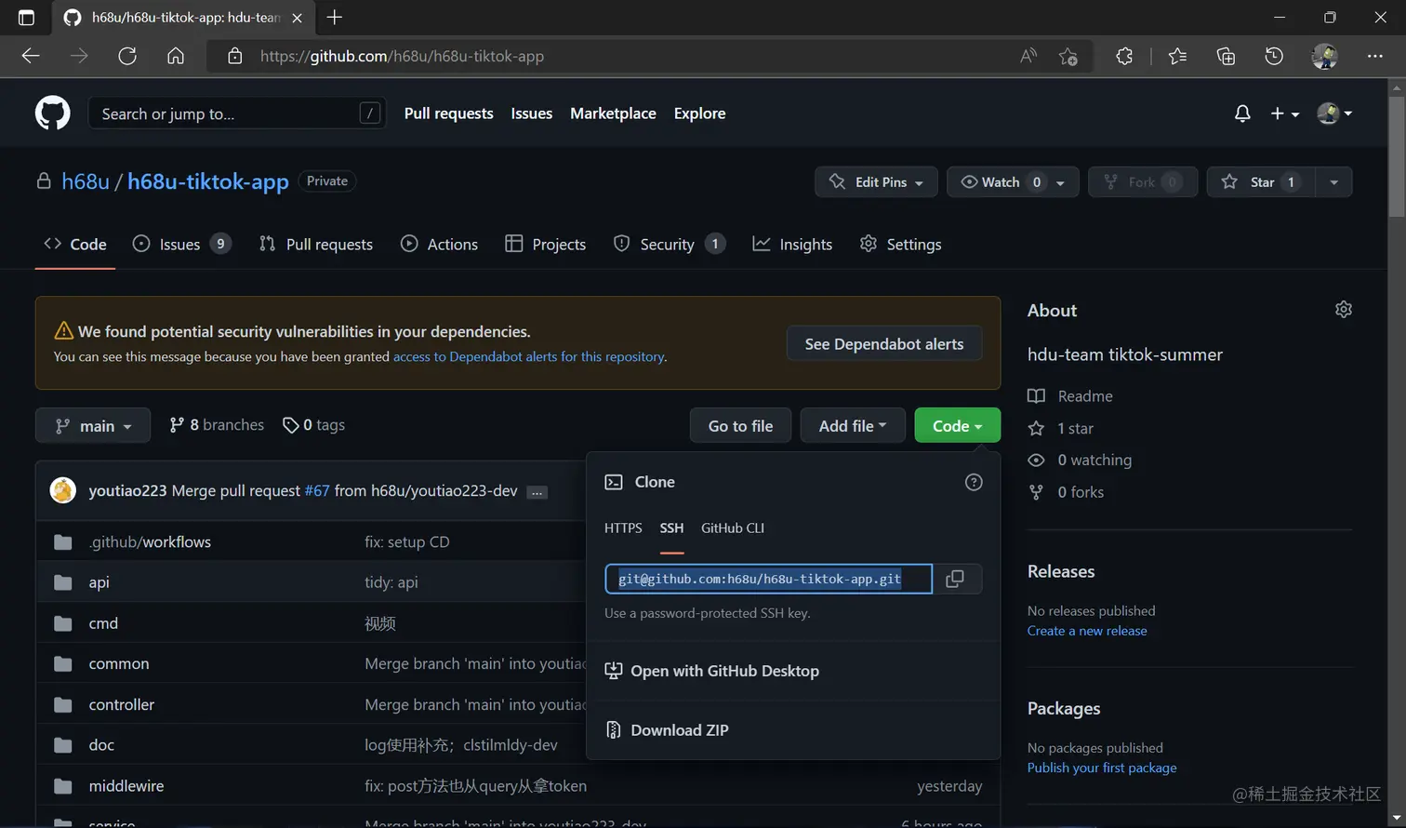Screen dimensions: 1406x828
Task: Open the Issues repository tab
Action: (x=181, y=244)
